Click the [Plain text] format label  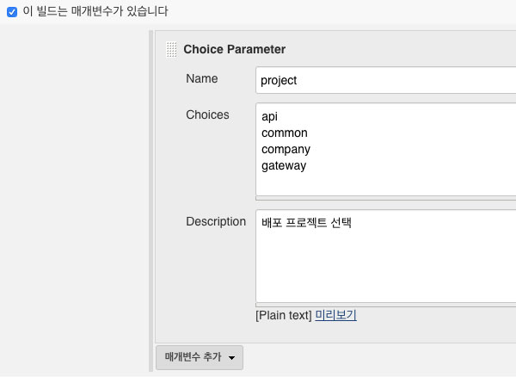point(283,315)
